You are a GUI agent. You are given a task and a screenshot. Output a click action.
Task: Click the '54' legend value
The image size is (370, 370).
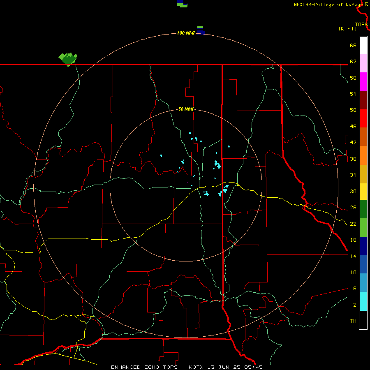click(353, 94)
